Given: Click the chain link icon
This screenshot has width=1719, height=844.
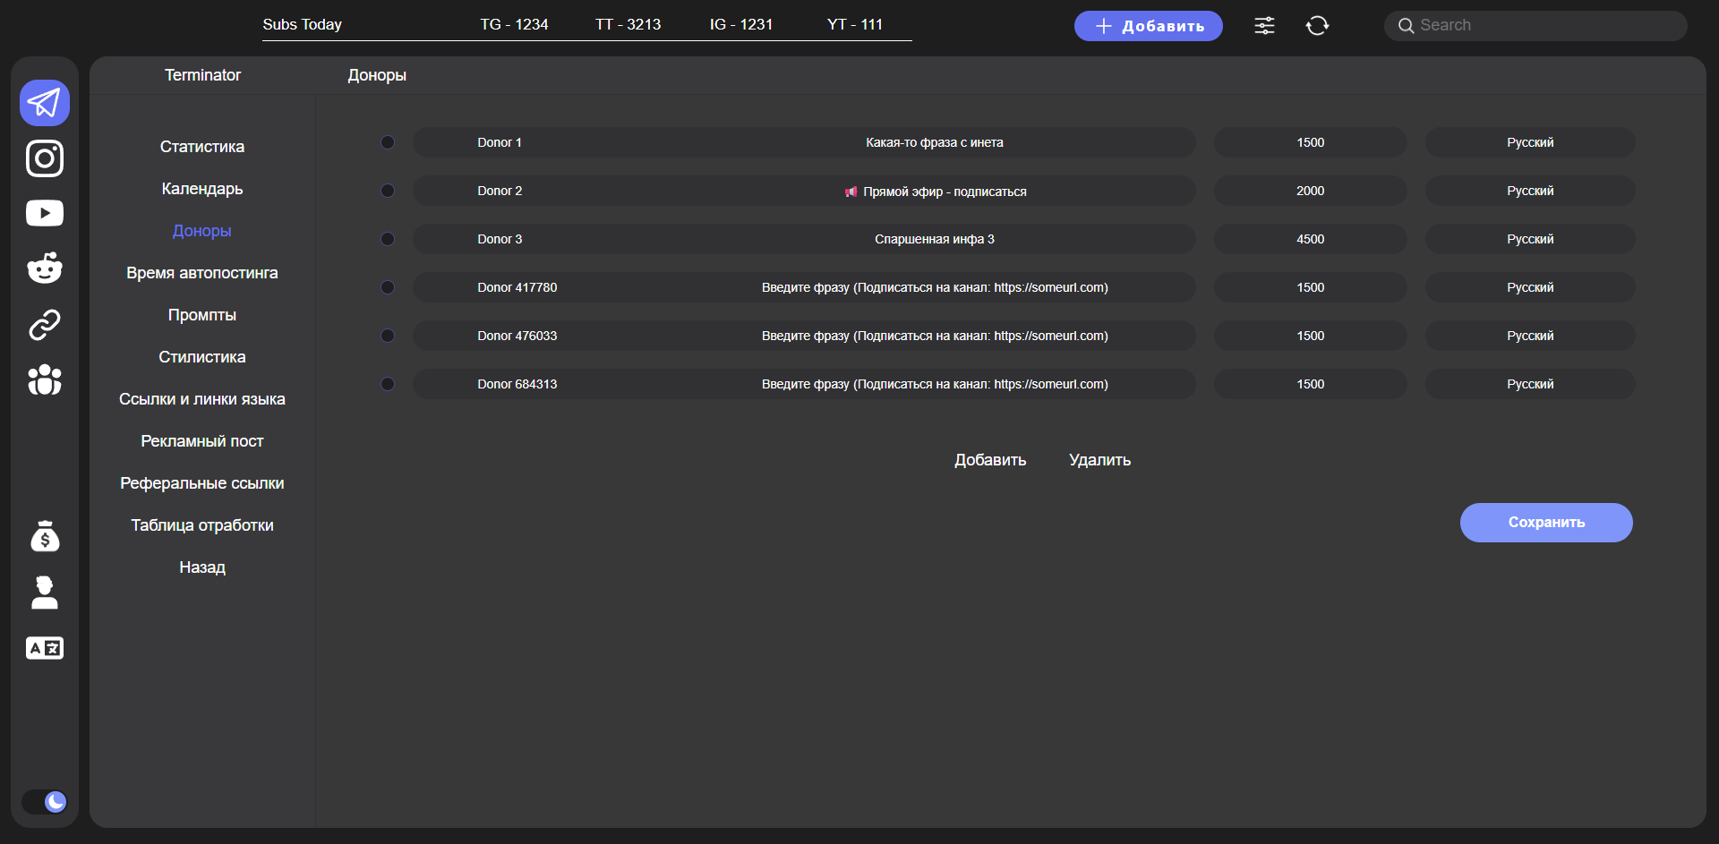Looking at the screenshot, I should tap(45, 324).
